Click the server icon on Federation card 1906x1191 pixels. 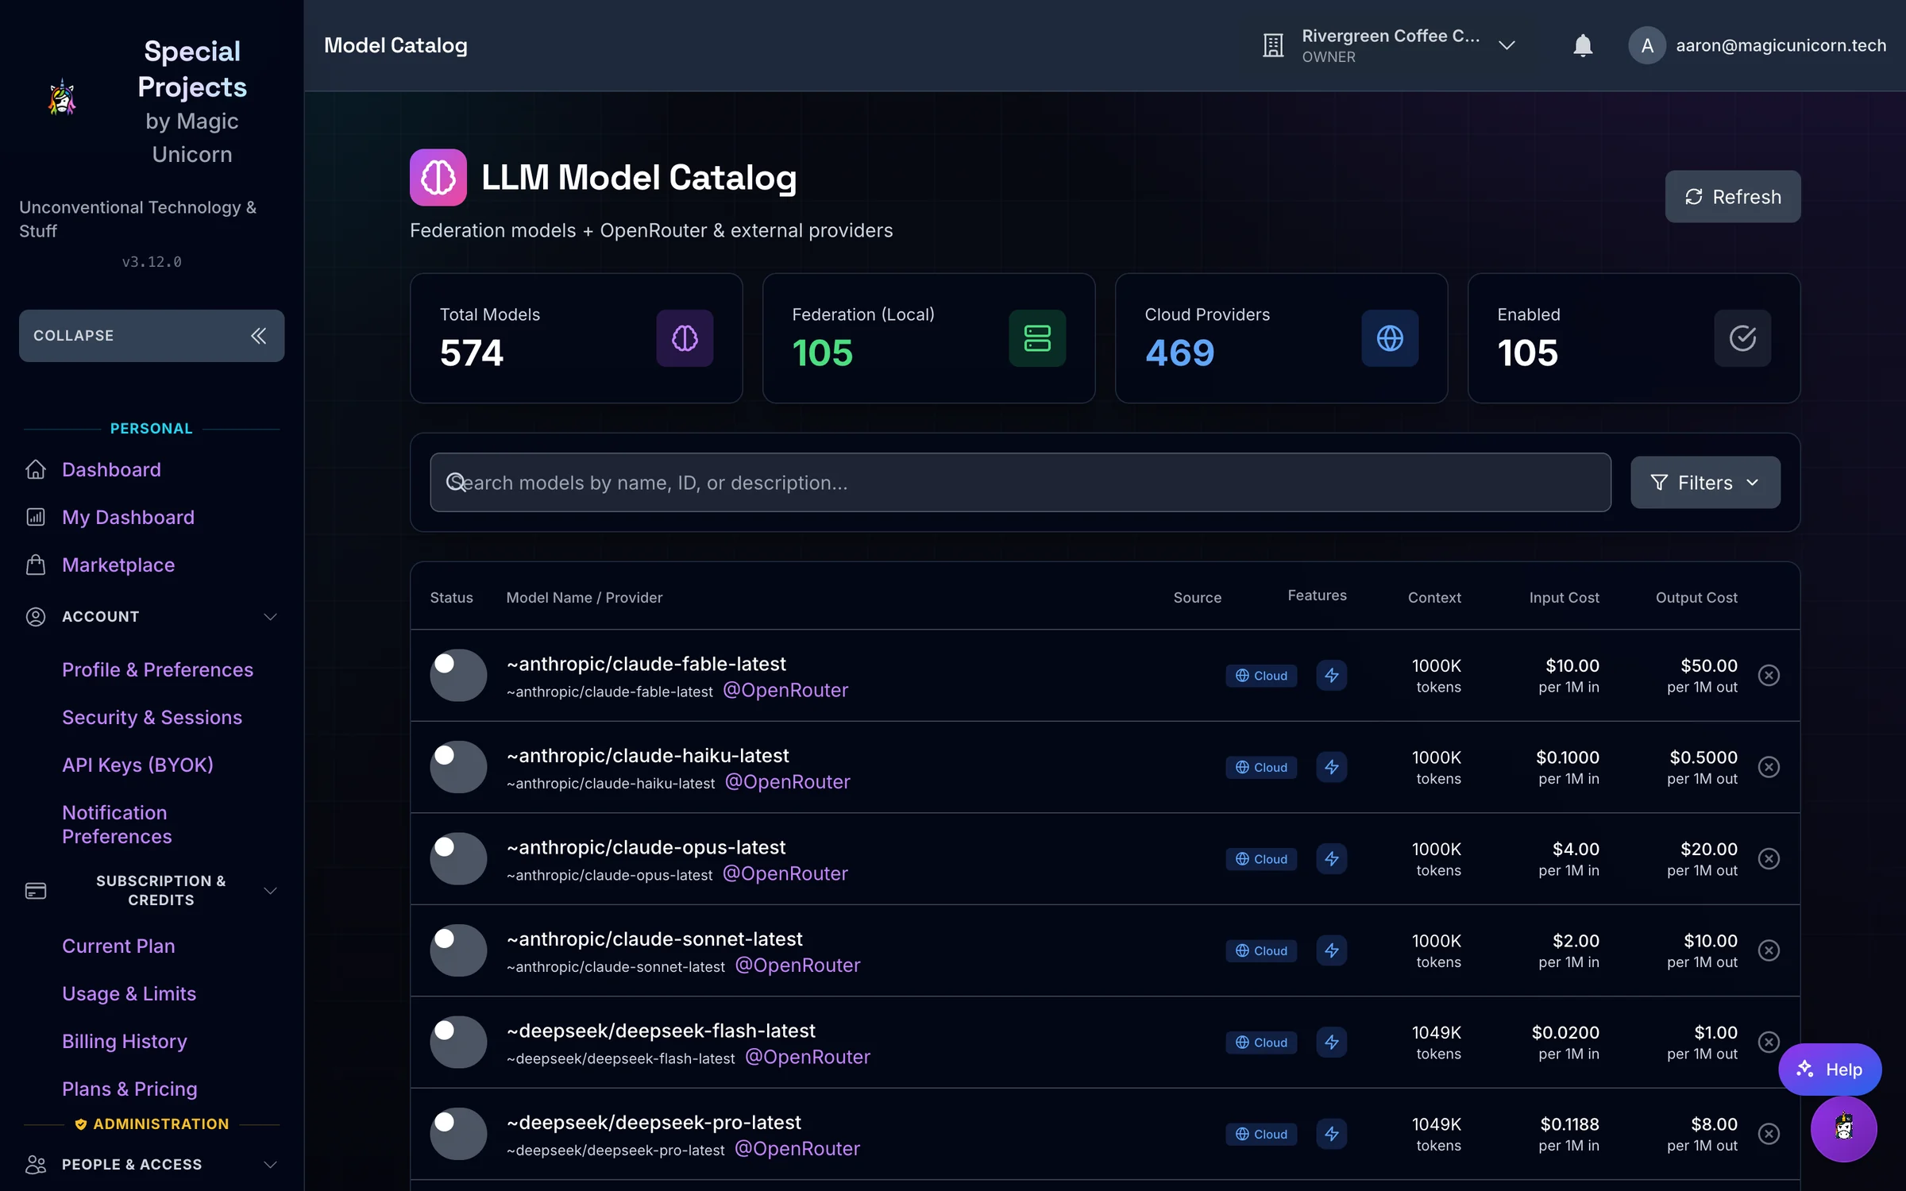(x=1037, y=338)
